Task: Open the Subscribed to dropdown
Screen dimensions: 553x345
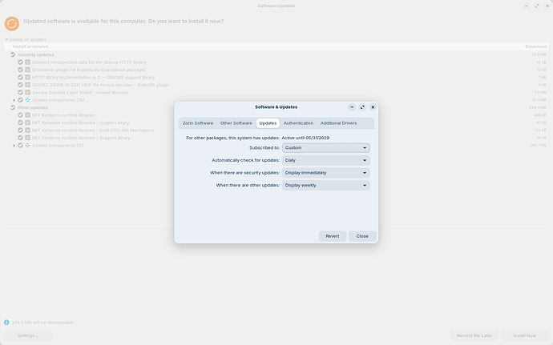Action: click(x=325, y=147)
